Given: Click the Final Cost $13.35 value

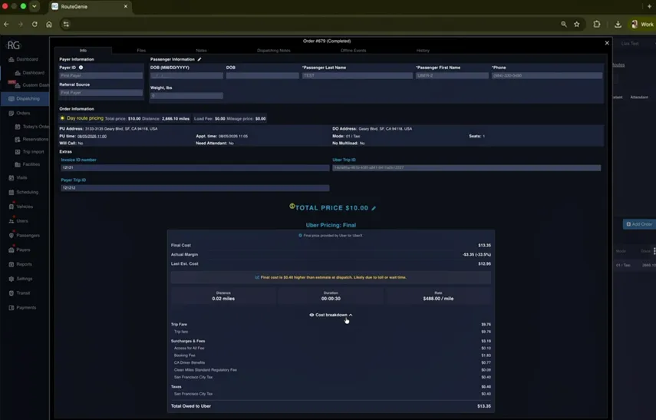Looking at the screenshot, I should [484, 246].
